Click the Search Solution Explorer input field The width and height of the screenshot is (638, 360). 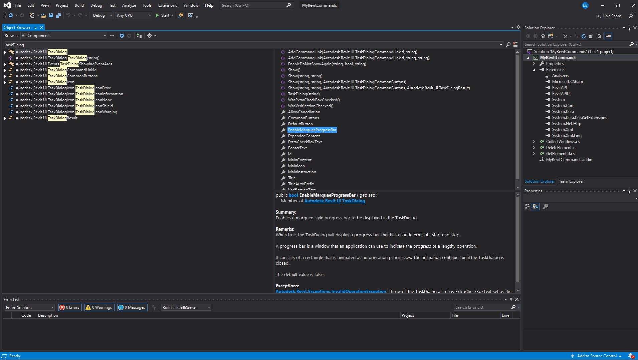pyautogui.click(x=574, y=44)
